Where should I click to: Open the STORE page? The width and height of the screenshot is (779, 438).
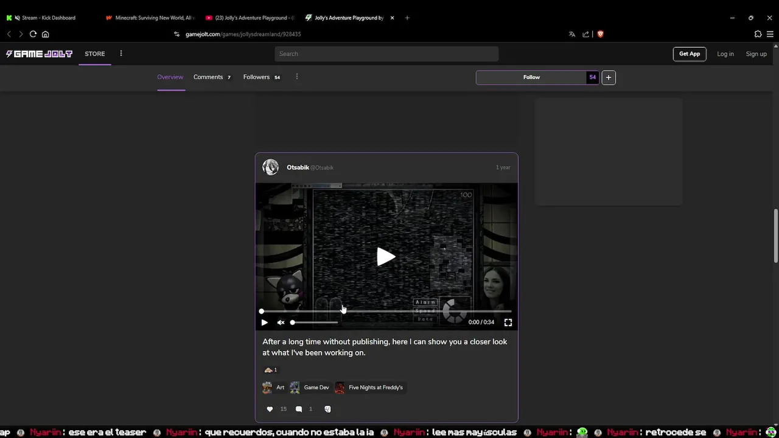pyautogui.click(x=94, y=54)
